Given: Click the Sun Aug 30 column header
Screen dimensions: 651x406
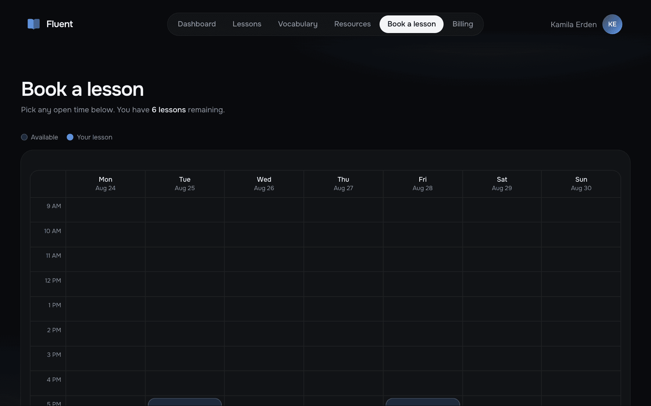Looking at the screenshot, I should coord(581,184).
